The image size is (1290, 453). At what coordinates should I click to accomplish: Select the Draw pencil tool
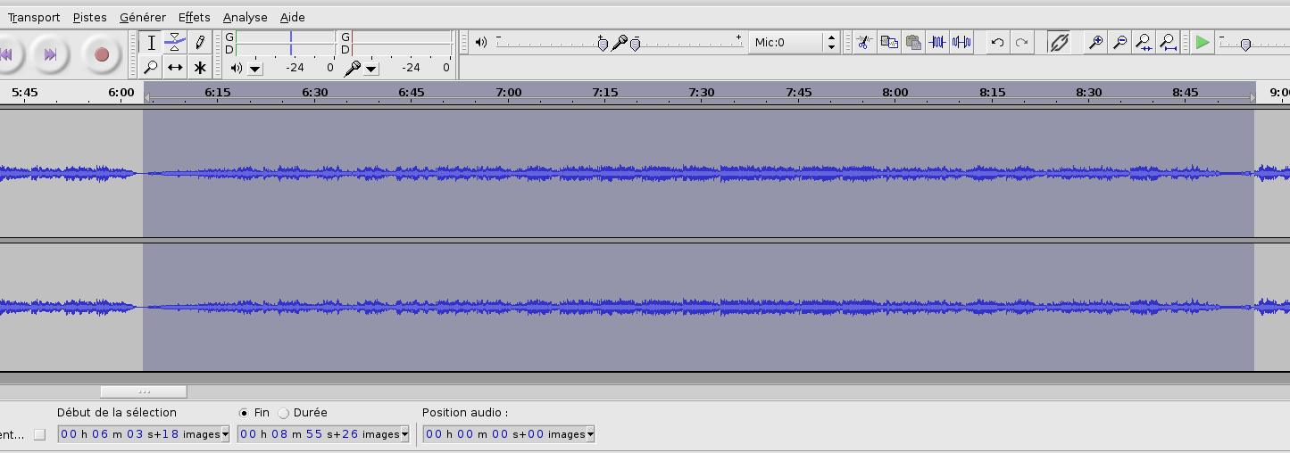click(x=200, y=42)
